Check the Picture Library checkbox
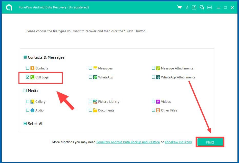The height and width of the screenshot is (163, 239). [x=91, y=101]
